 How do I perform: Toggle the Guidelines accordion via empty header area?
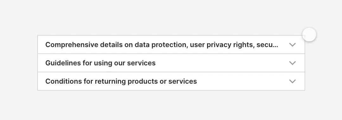221,63
